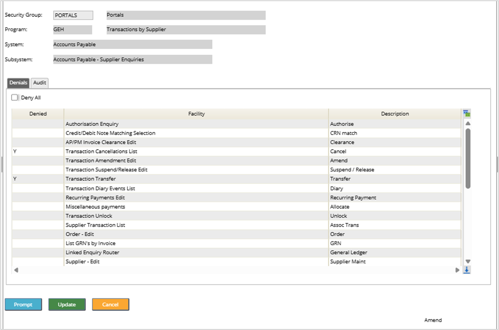Click the Suspend / Release description cell
The image size is (499, 330).
click(x=395, y=170)
